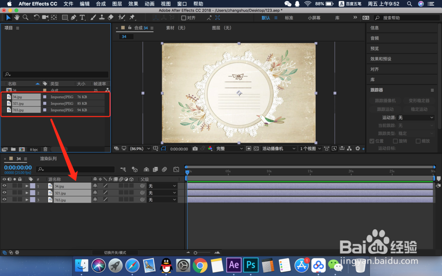
Task: Expand the 34.jpg layer properties
Action: tap(27, 186)
